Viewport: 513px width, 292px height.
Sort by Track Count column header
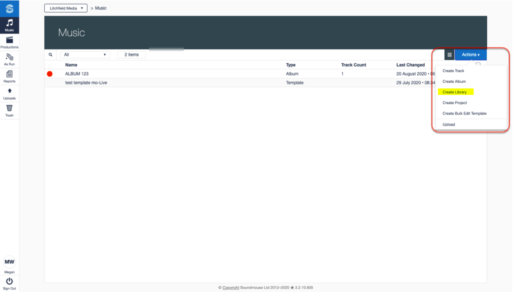click(x=353, y=65)
